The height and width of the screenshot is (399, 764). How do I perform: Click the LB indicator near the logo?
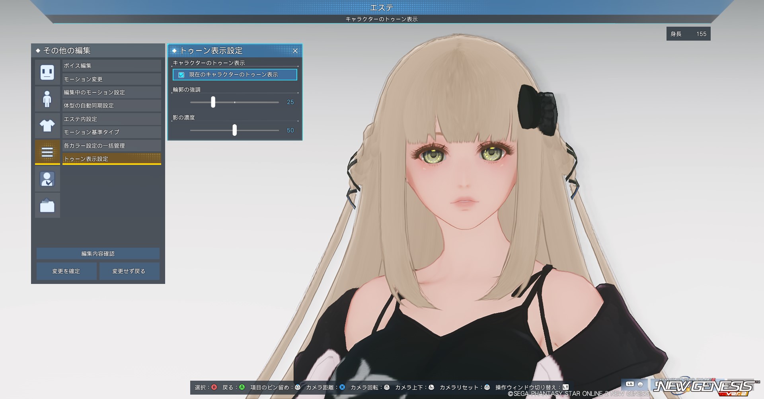(630, 384)
